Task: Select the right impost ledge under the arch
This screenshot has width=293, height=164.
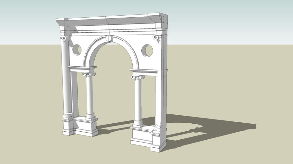Action: pos(143,71)
